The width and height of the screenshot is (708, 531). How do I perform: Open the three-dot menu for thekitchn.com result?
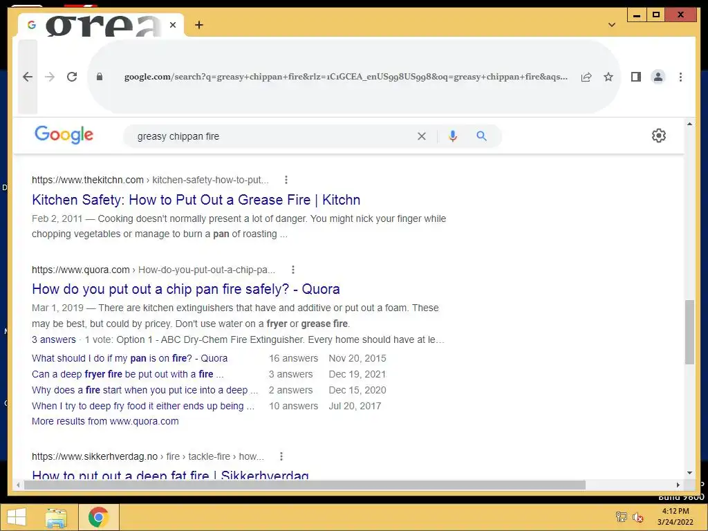pos(286,180)
